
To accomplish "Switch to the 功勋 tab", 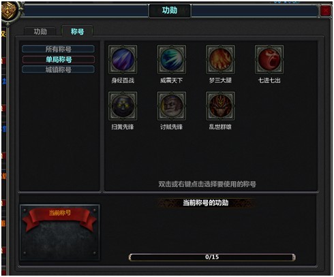I will pos(40,31).
